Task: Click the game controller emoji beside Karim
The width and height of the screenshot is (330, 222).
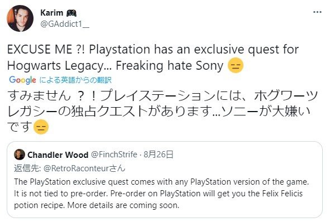Action: (x=71, y=13)
